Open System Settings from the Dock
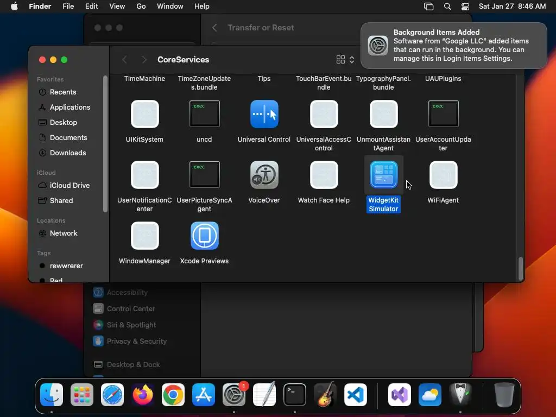 click(x=234, y=395)
